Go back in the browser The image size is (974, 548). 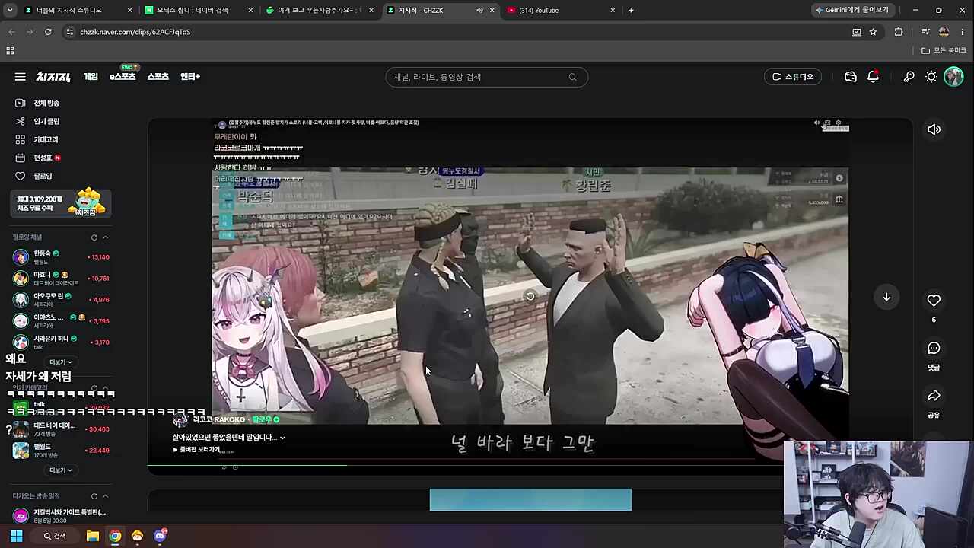click(x=11, y=32)
